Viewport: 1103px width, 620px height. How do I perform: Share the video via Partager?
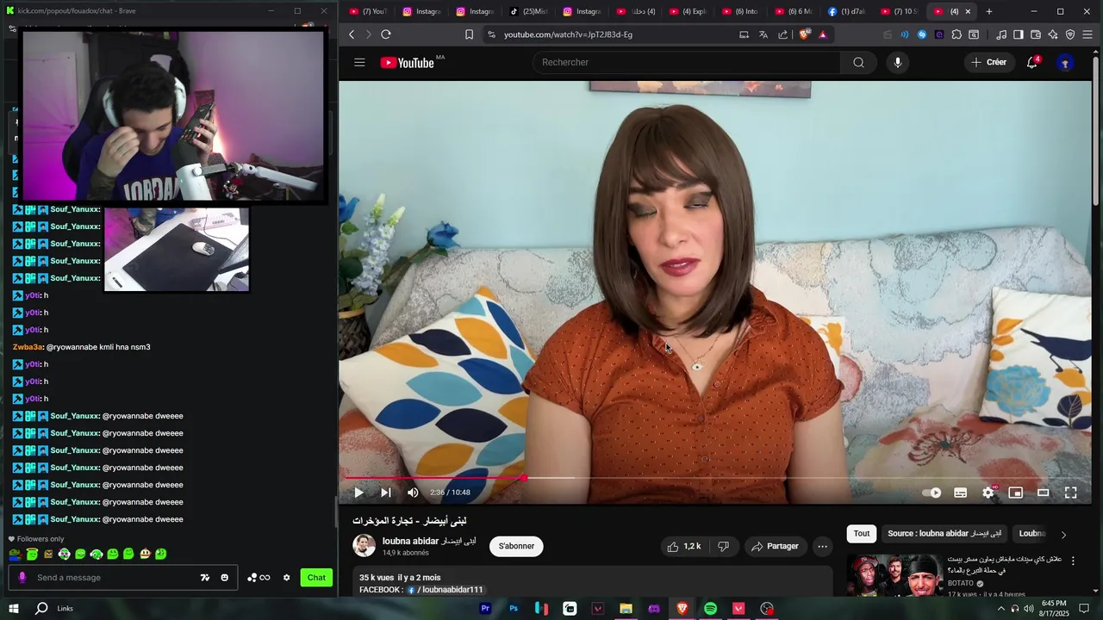click(x=775, y=546)
